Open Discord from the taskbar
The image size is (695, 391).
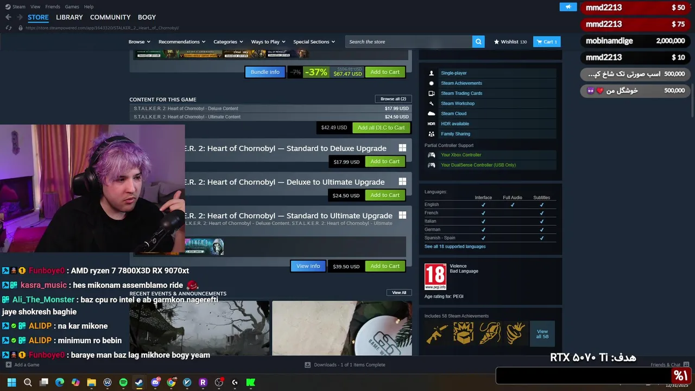155,382
